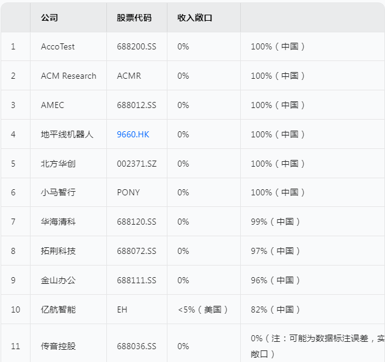Screen dimensions: 385x362
Task: Click the 传音控股 company name
Action: click(59, 346)
